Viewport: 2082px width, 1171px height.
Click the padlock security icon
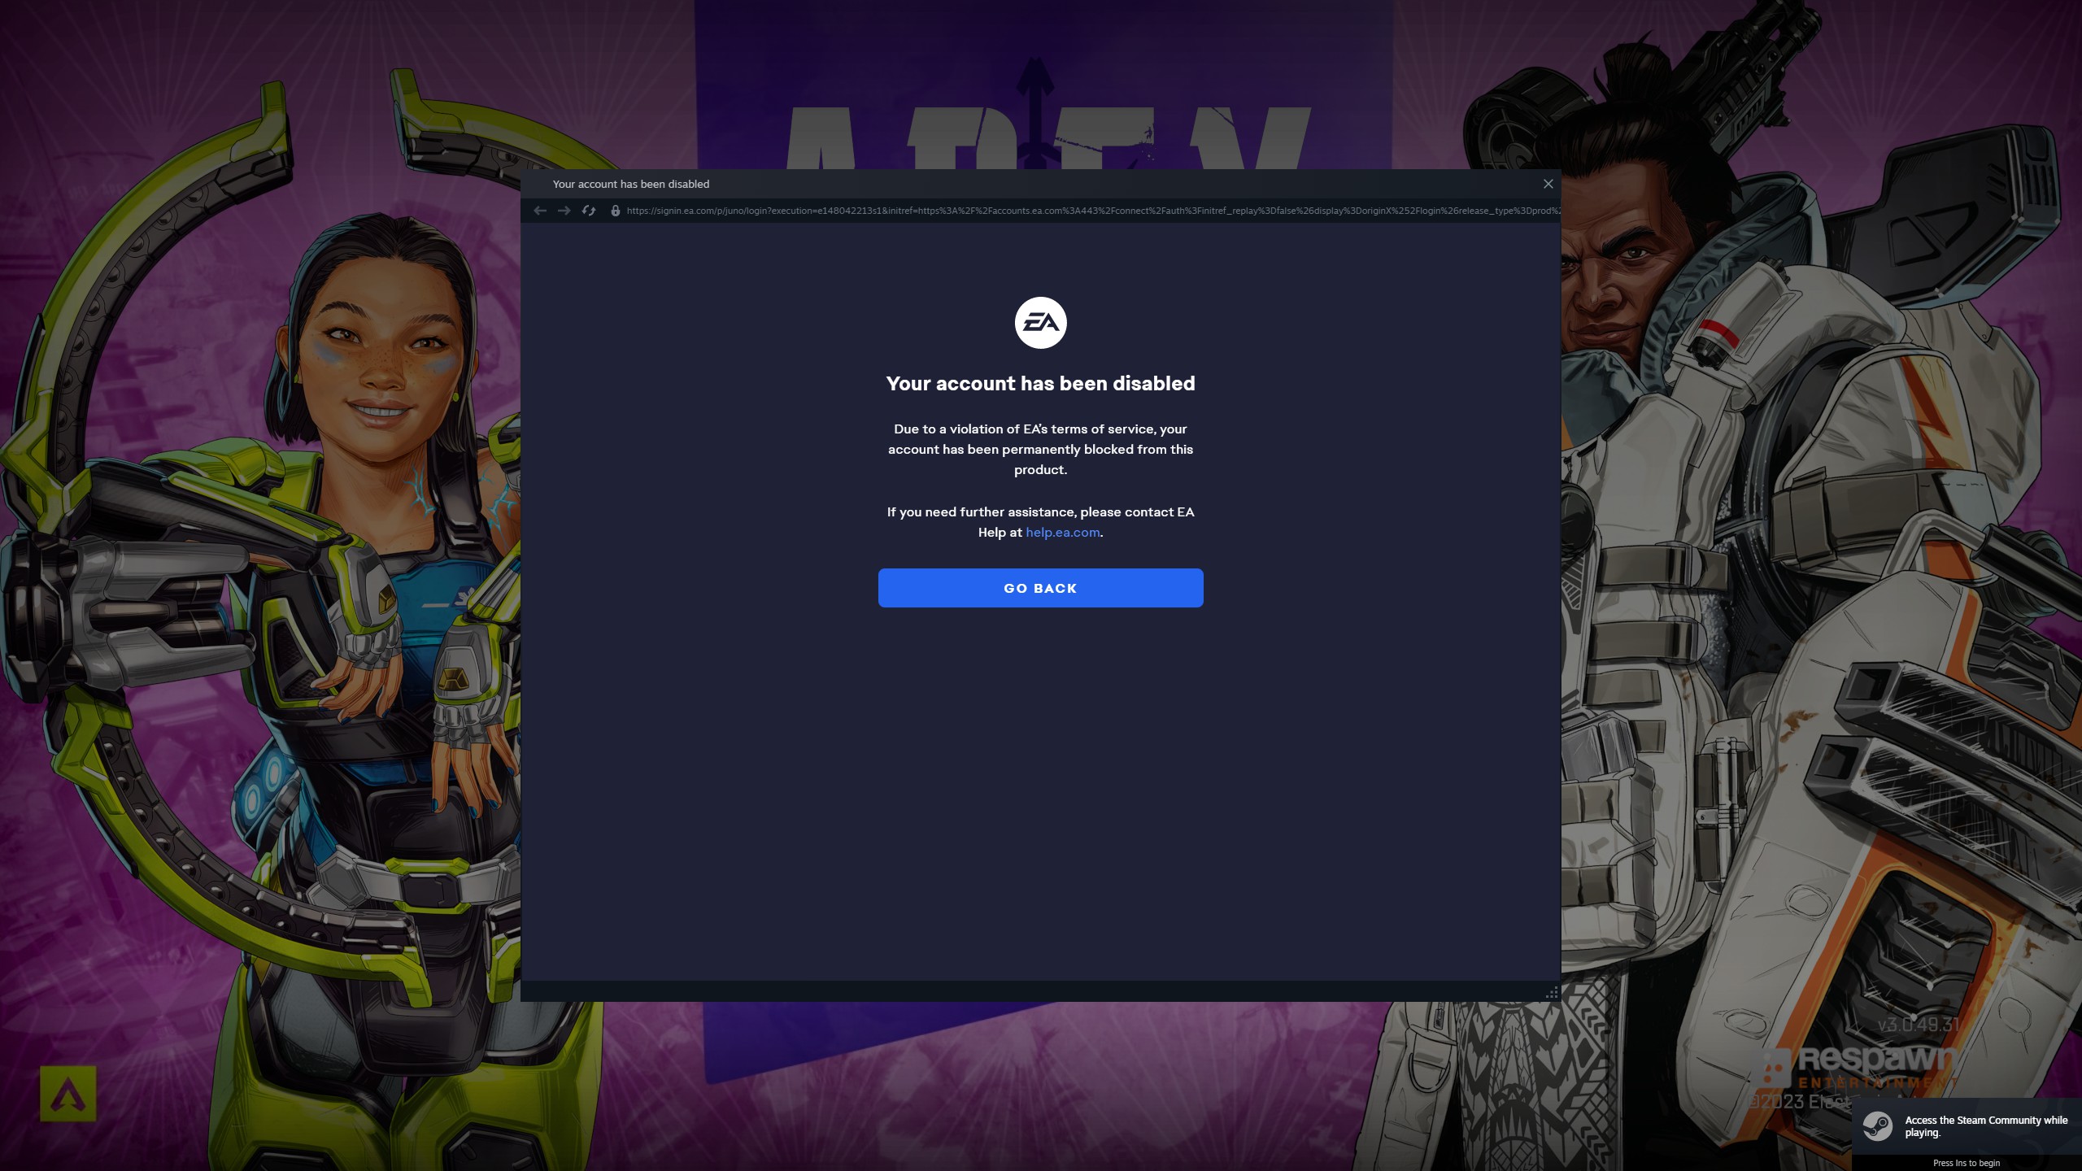click(616, 211)
